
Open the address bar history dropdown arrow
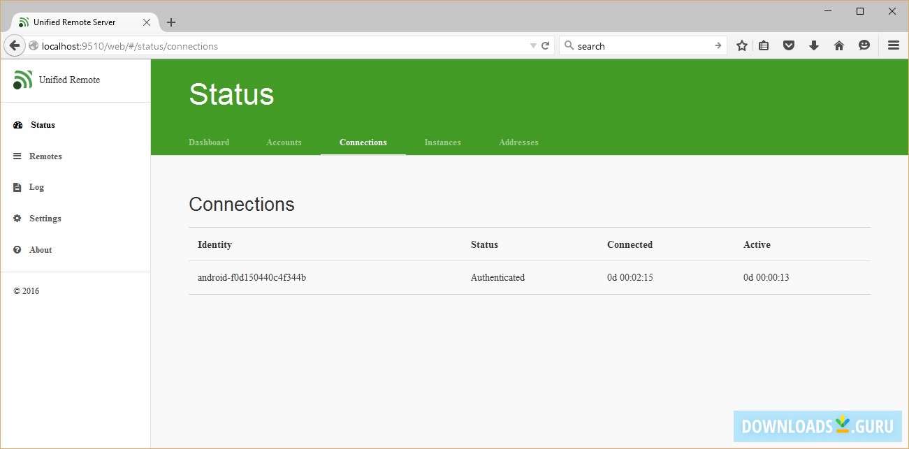(x=534, y=46)
